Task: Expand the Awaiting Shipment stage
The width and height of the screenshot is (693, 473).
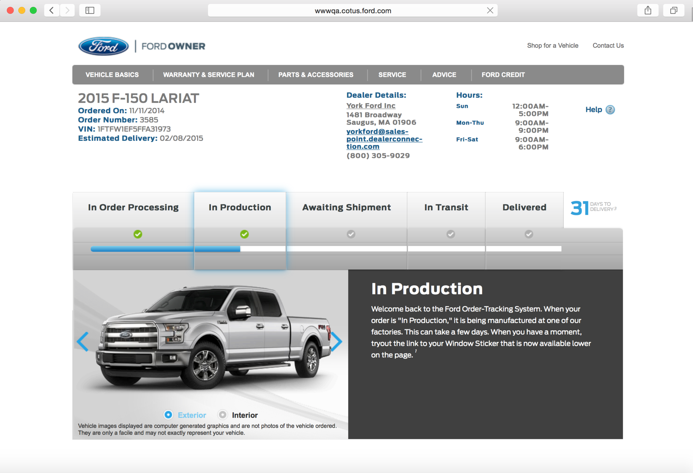Action: [x=346, y=207]
